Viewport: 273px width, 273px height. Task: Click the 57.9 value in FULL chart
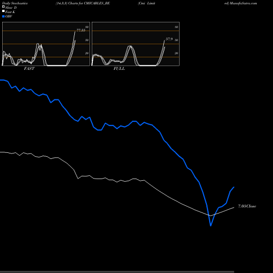[x=169, y=39]
